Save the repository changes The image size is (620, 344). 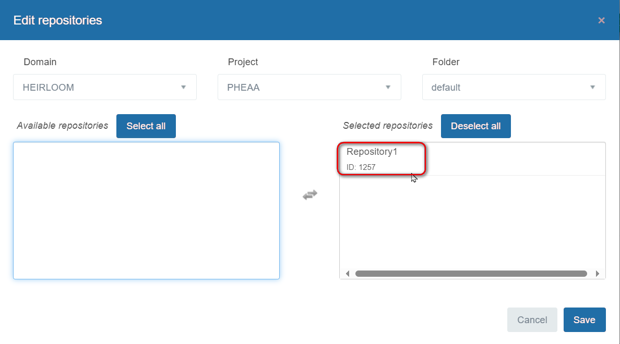tap(584, 320)
